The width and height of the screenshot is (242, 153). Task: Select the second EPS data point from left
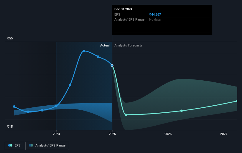coord(28,112)
